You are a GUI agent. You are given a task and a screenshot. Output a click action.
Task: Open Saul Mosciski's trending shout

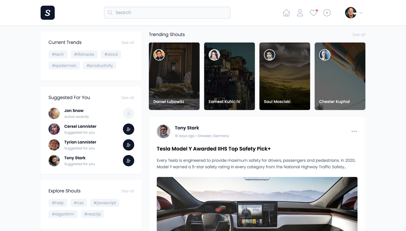point(285,76)
